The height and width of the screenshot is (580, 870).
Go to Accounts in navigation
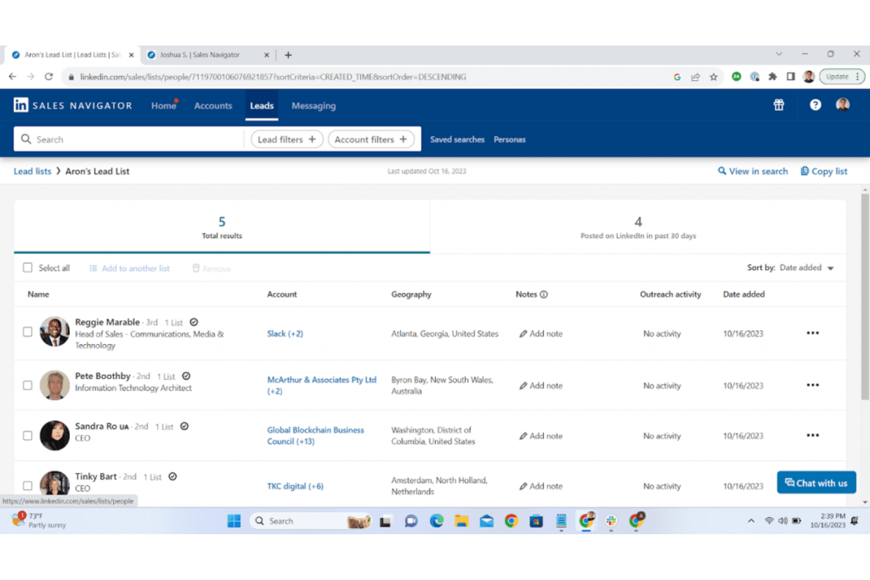pyautogui.click(x=213, y=106)
